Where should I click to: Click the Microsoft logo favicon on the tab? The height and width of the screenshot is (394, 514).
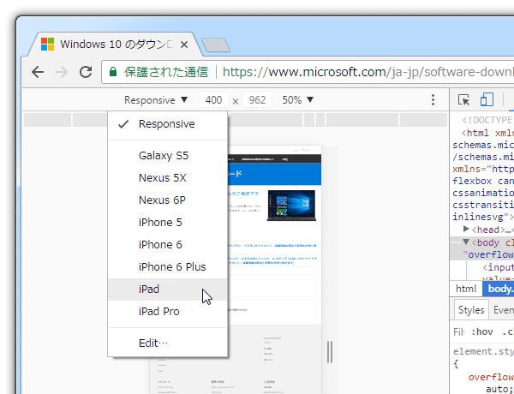47,45
